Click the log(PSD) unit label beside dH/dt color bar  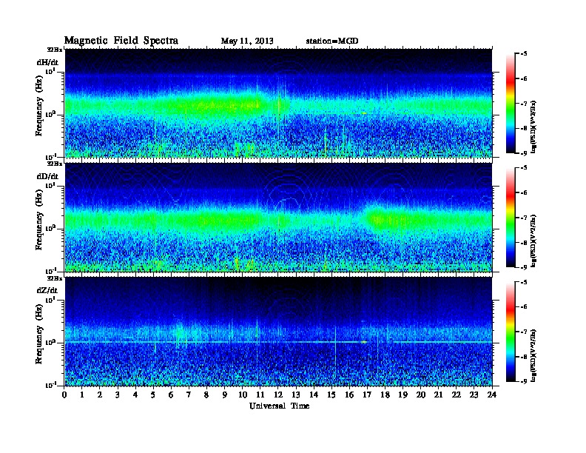[534, 127]
